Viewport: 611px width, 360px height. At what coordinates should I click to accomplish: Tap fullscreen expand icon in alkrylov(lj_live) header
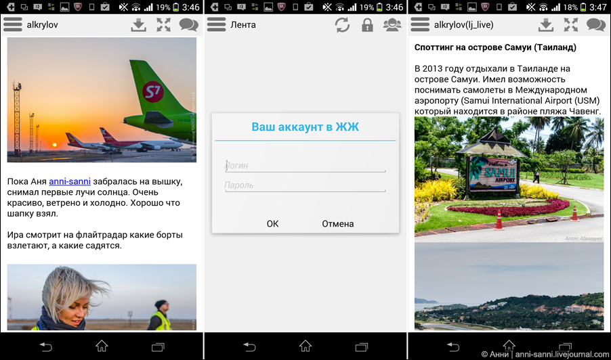(571, 25)
